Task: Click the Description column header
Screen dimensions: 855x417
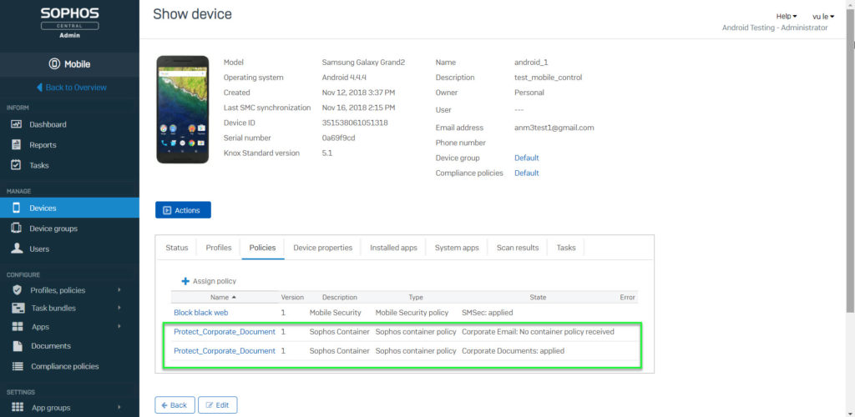Action: click(x=340, y=297)
